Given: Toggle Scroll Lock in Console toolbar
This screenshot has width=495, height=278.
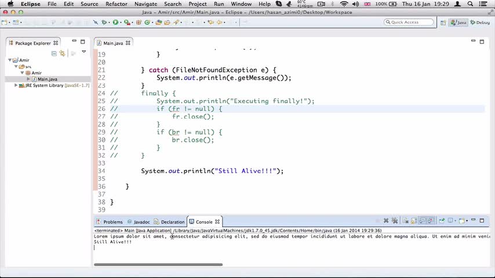Looking at the screenshot, I should coord(414,221).
